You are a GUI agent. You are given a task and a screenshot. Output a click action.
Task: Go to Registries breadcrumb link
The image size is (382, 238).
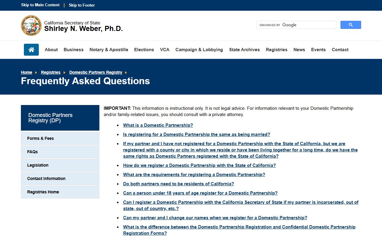(x=51, y=72)
